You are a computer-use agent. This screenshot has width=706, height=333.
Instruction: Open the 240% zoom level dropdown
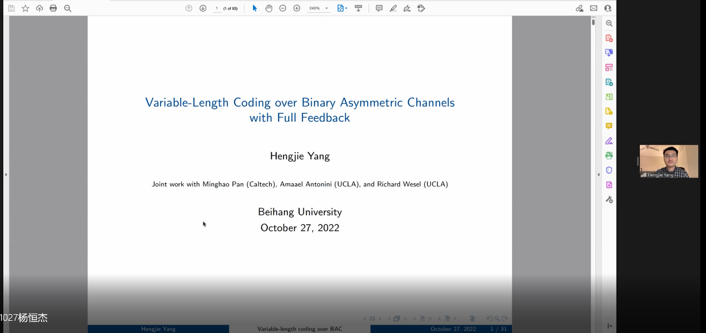(327, 8)
